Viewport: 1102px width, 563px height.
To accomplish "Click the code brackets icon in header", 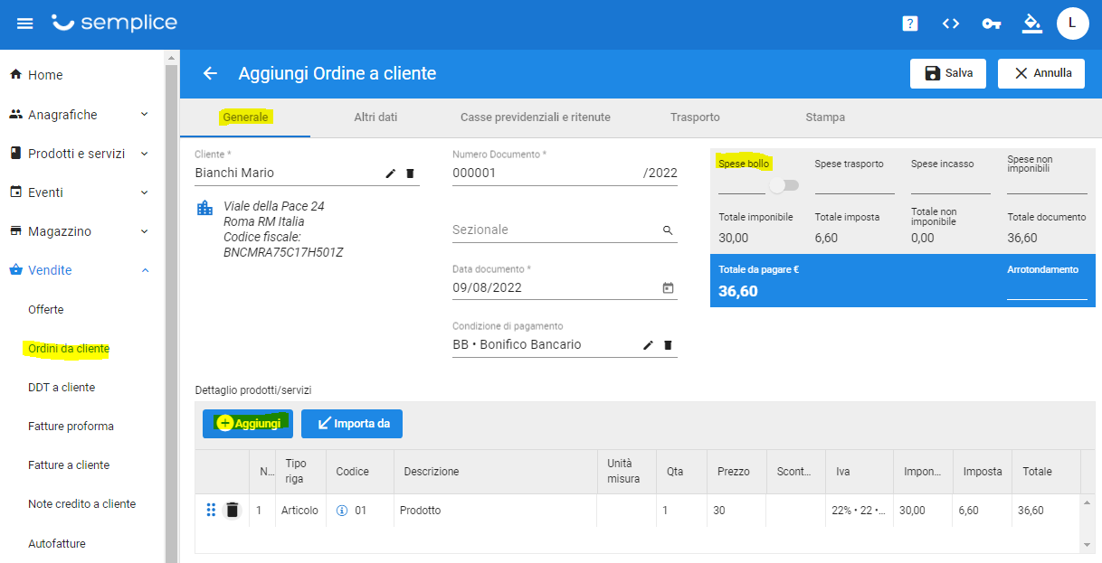I will 951,23.
